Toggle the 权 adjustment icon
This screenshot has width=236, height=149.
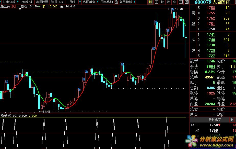(162, 2)
